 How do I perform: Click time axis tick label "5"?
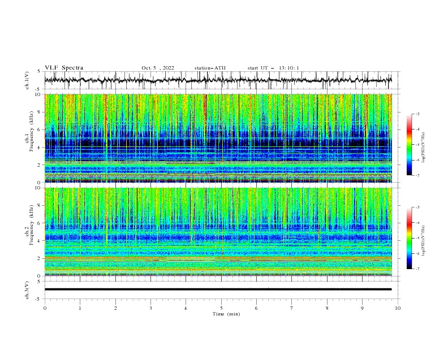tap(221, 308)
